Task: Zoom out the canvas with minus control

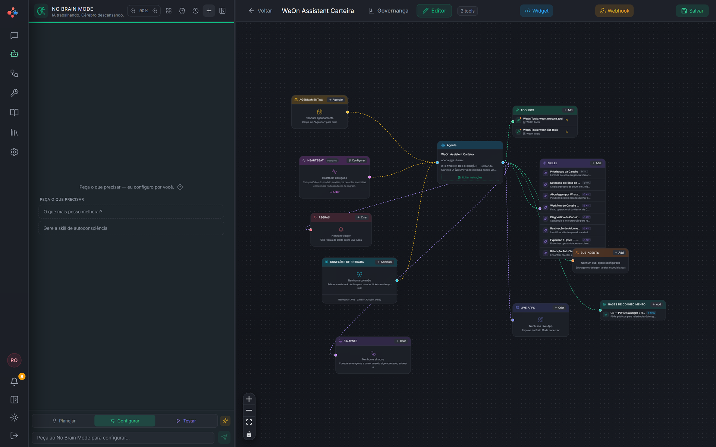Action: (249, 410)
